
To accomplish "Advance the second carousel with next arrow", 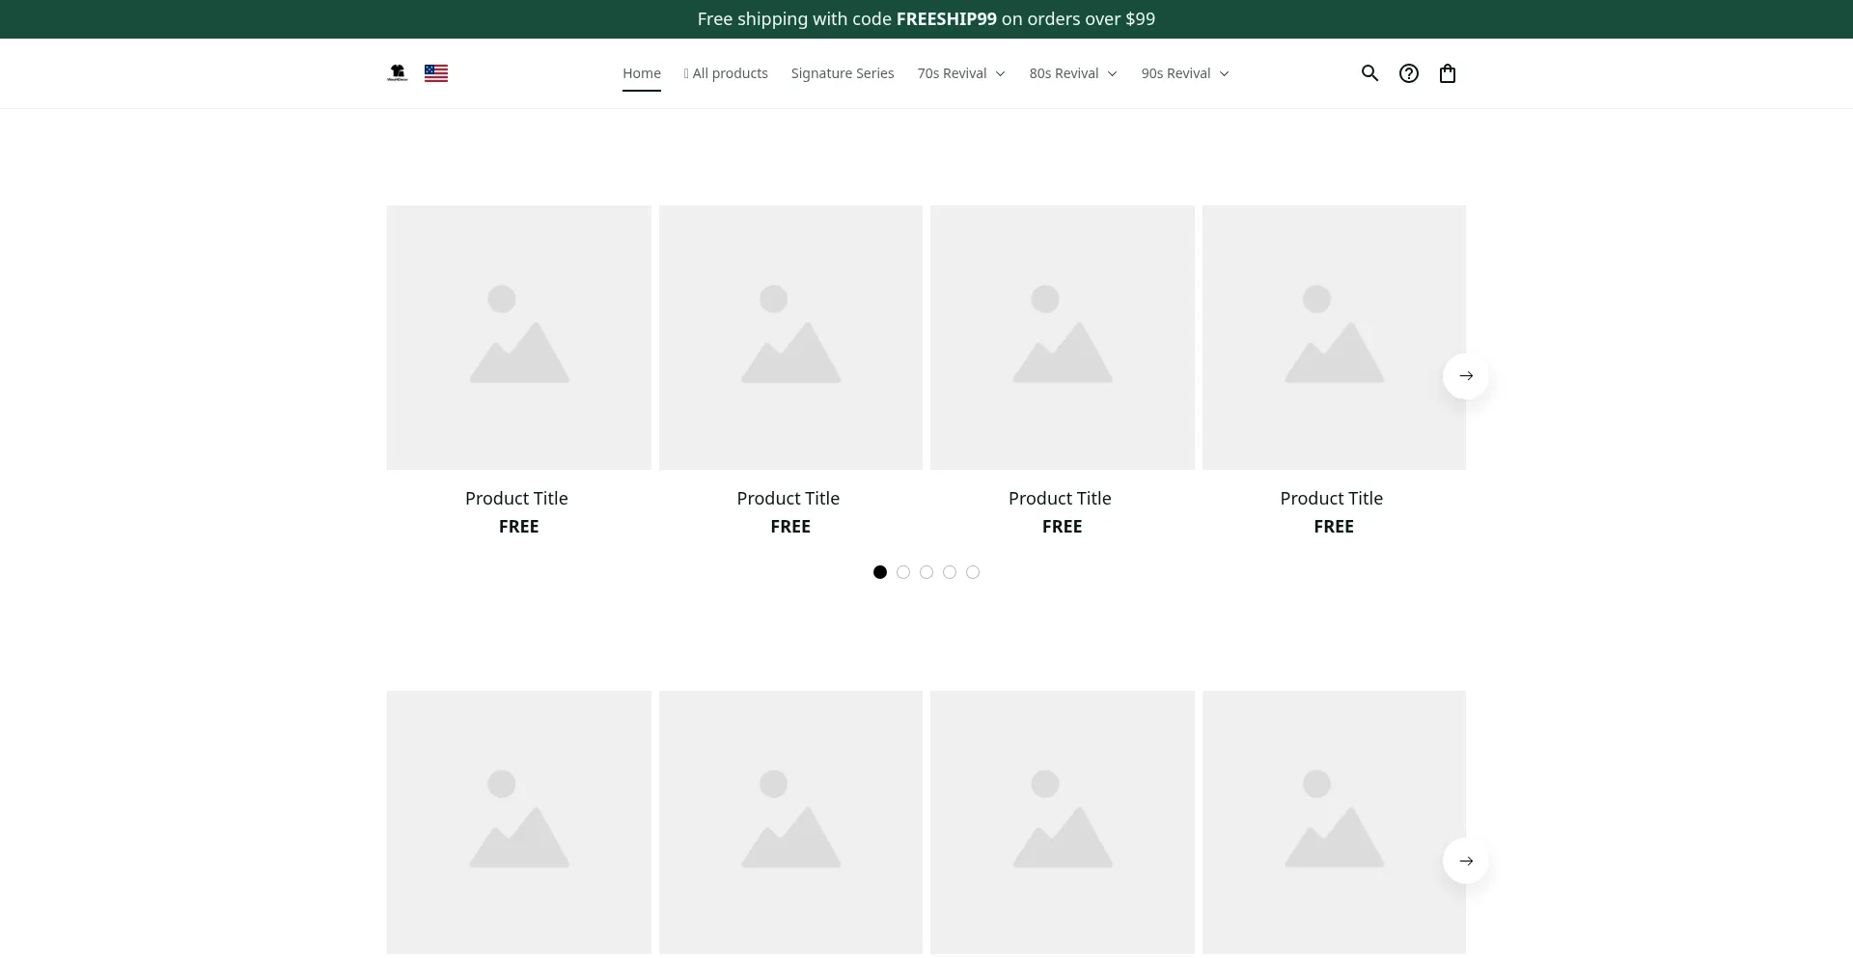I will pyautogui.click(x=1465, y=861).
